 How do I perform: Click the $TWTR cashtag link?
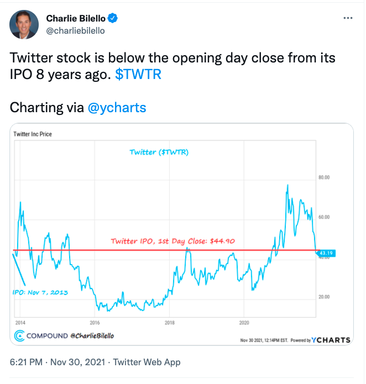tap(138, 75)
